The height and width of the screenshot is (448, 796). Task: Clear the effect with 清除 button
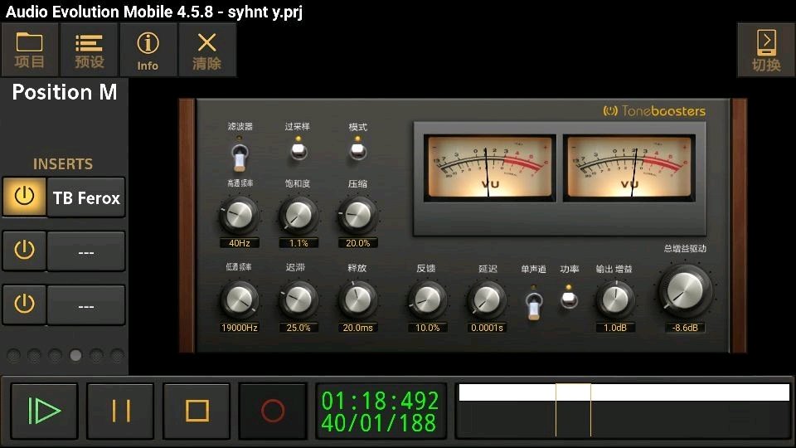pyautogui.click(x=207, y=50)
